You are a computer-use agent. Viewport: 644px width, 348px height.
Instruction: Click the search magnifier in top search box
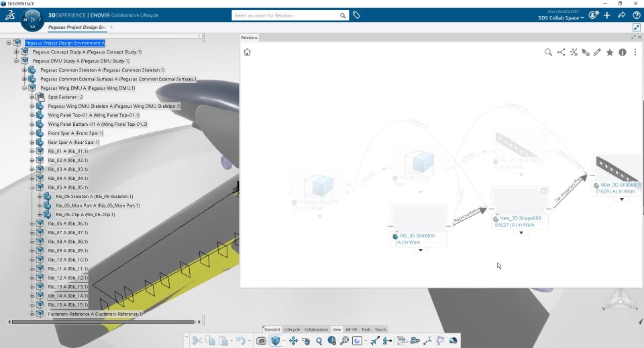[343, 15]
